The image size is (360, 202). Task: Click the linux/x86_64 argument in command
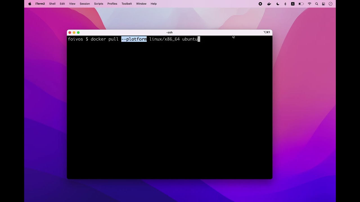tap(165, 39)
